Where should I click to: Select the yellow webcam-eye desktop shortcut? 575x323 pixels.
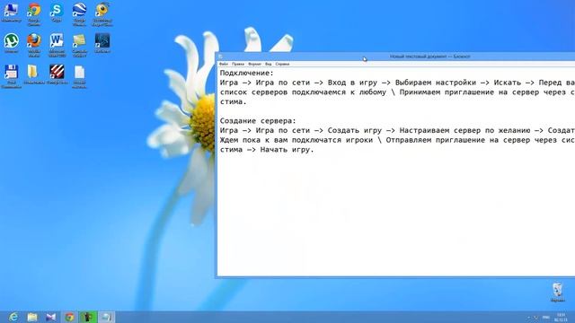click(x=102, y=14)
